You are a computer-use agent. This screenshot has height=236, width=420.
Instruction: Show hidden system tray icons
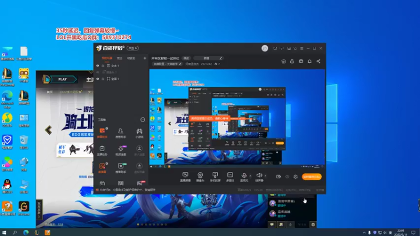pyautogui.click(x=364, y=232)
